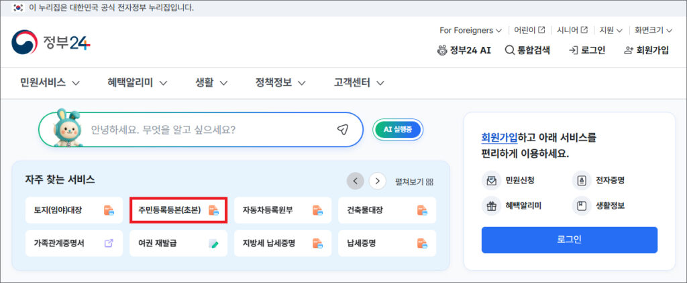The image size is (687, 283).
Task: Click the 민원신청 envelope icon
Action: click(x=491, y=180)
